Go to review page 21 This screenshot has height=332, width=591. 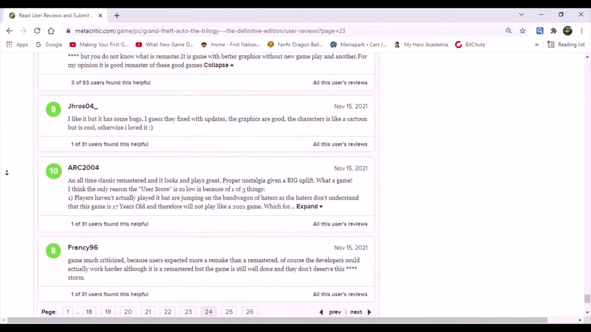click(x=148, y=312)
